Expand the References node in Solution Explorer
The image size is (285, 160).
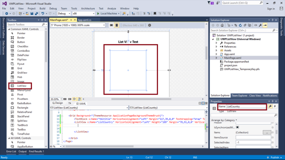pos(216,47)
